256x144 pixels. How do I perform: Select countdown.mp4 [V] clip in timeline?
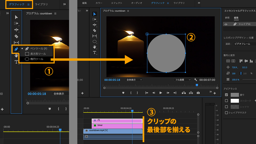click(x=113, y=131)
